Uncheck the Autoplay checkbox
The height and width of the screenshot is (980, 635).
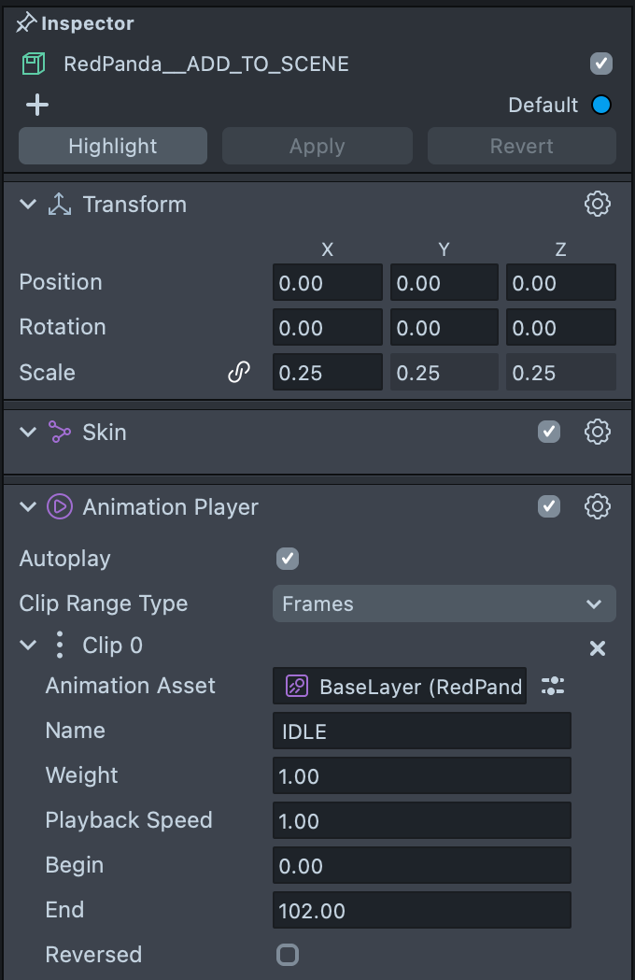[288, 559]
